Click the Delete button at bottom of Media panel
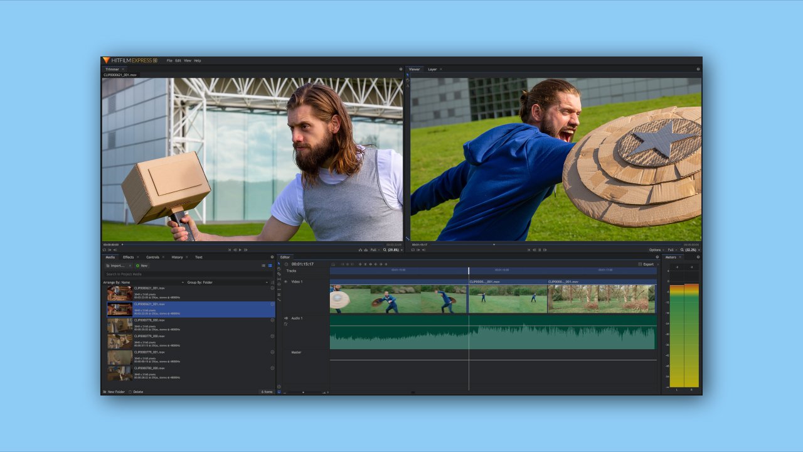Viewport: 803px width, 452px height. point(137,391)
